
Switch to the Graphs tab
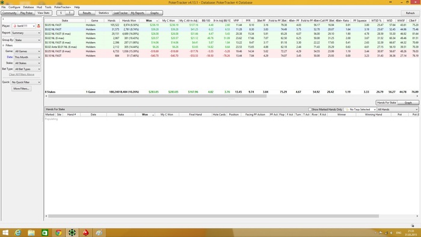point(155,13)
